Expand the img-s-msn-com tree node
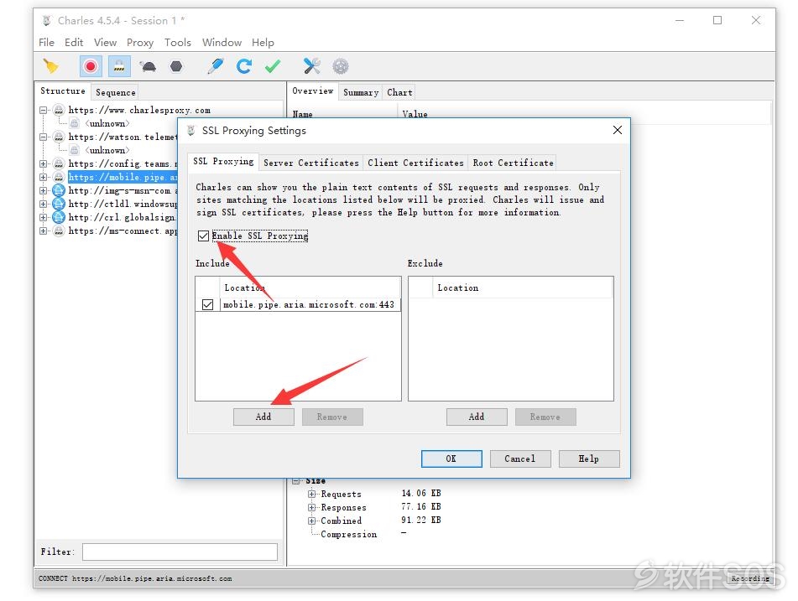 click(44, 190)
